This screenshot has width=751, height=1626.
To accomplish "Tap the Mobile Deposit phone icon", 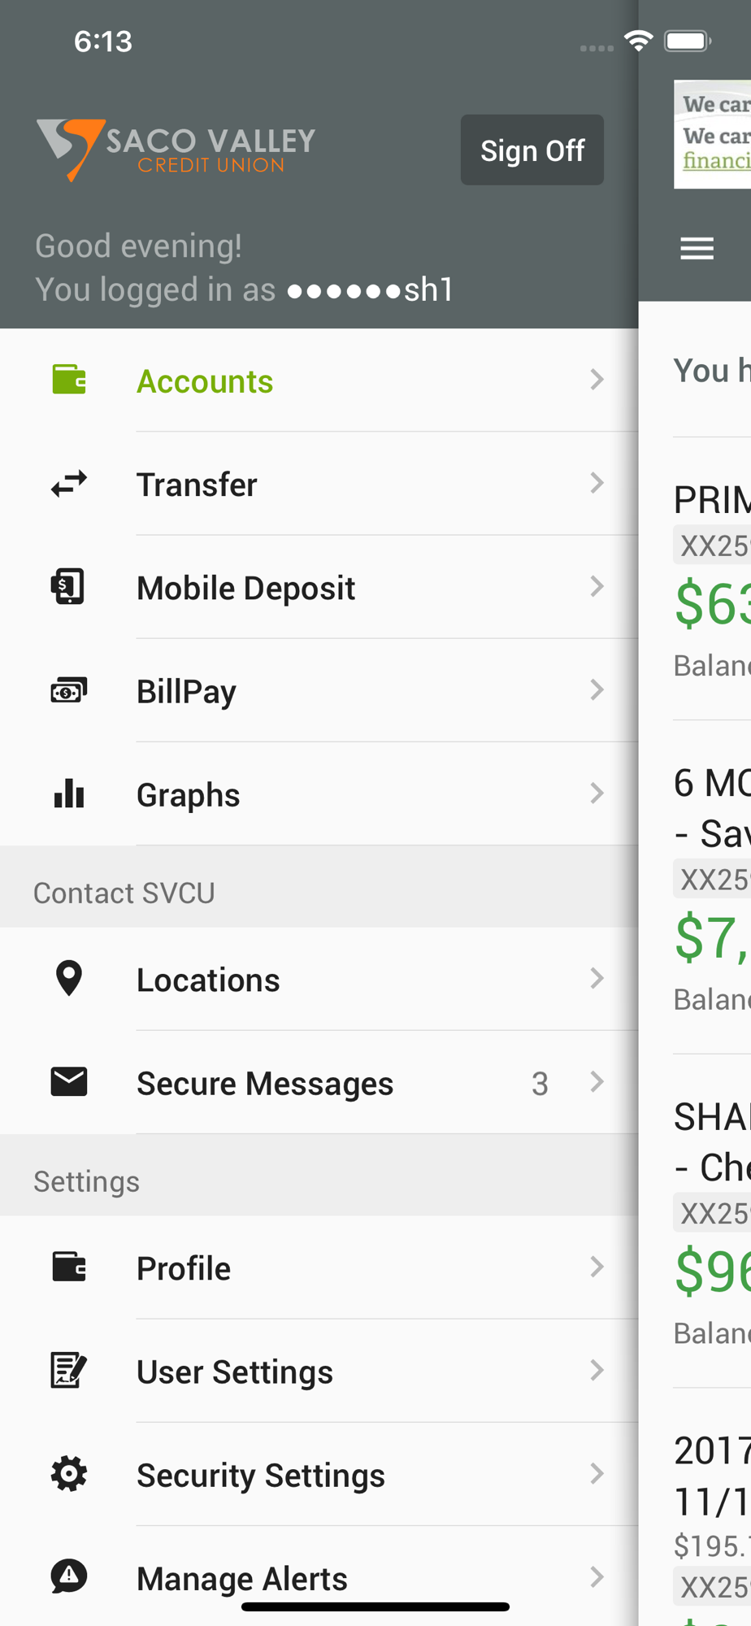I will click(x=68, y=586).
